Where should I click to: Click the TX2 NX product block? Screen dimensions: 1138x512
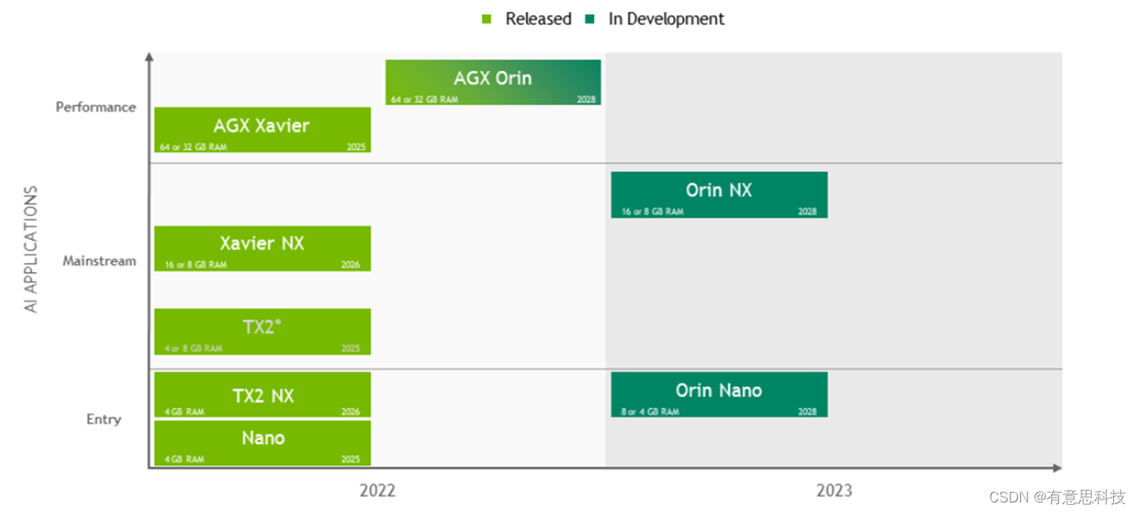coord(262,394)
